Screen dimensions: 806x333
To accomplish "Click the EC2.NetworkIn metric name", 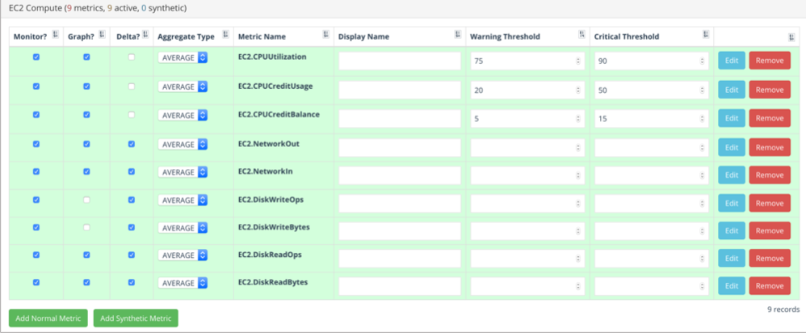I will (x=265, y=171).
